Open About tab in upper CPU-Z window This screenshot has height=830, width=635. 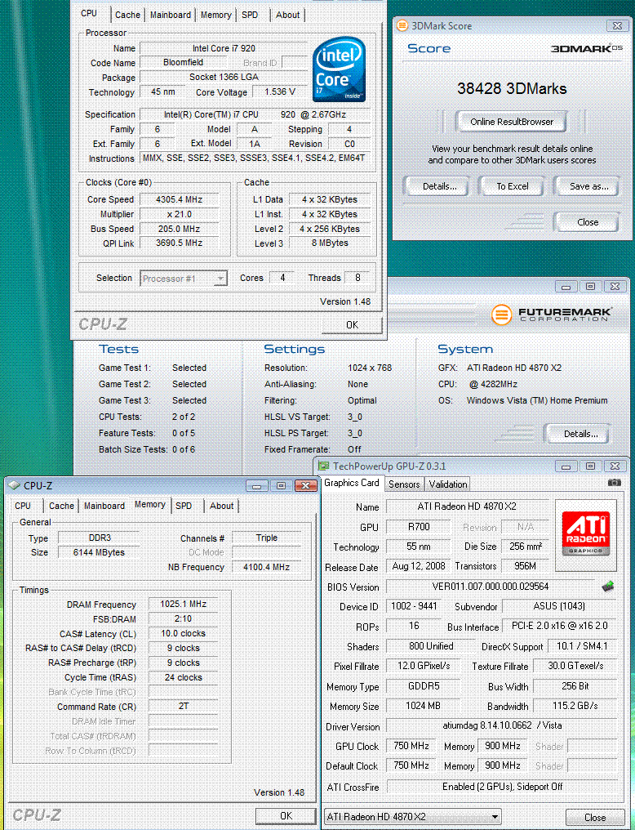pyautogui.click(x=287, y=15)
